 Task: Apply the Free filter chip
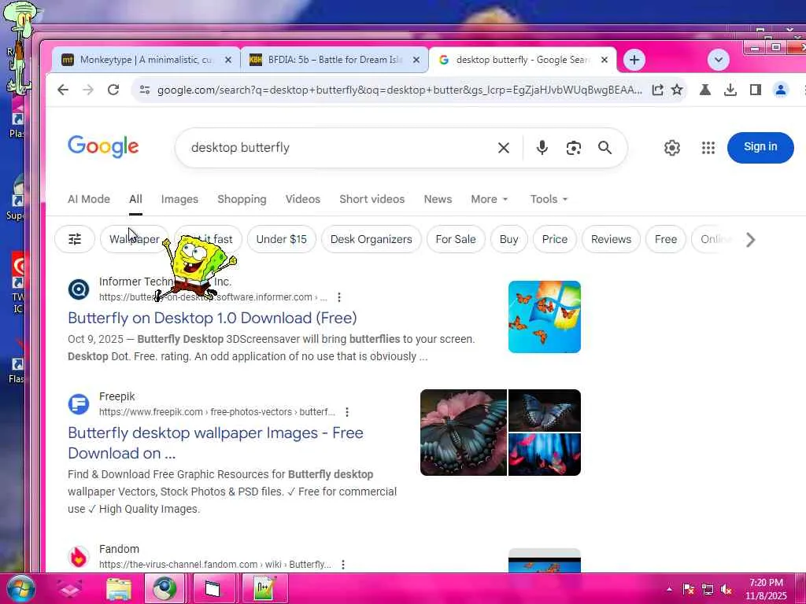pos(666,239)
